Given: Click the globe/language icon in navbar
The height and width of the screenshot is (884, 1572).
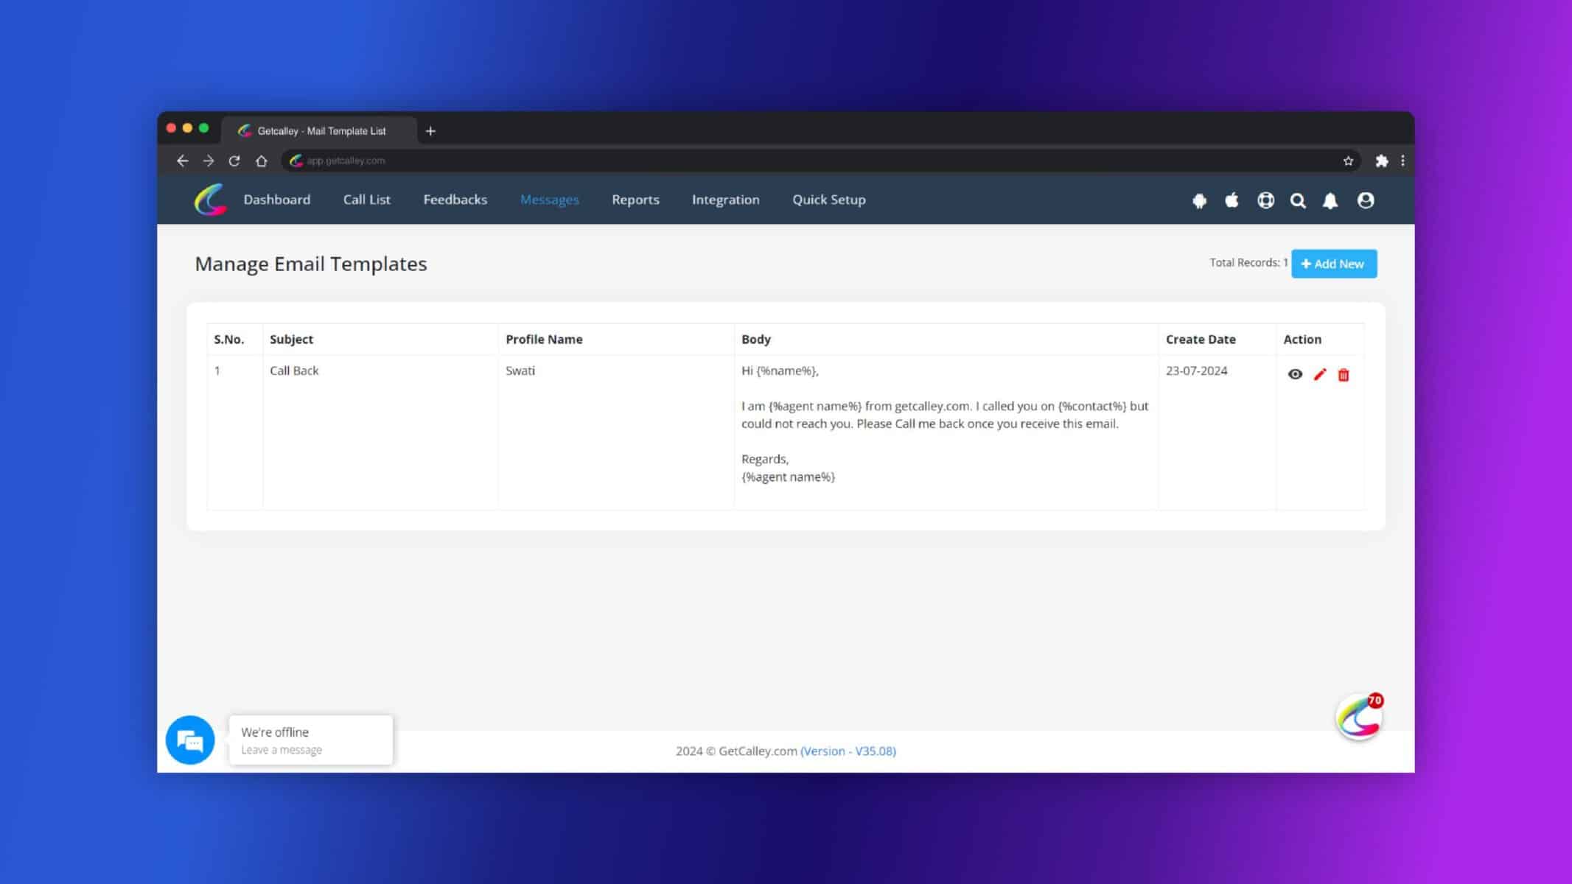Looking at the screenshot, I should [x=1265, y=200].
